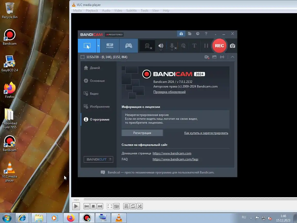The height and width of the screenshot is (223, 297).
Task: Open Bandicam help question mark icon
Action: click(x=206, y=34)
